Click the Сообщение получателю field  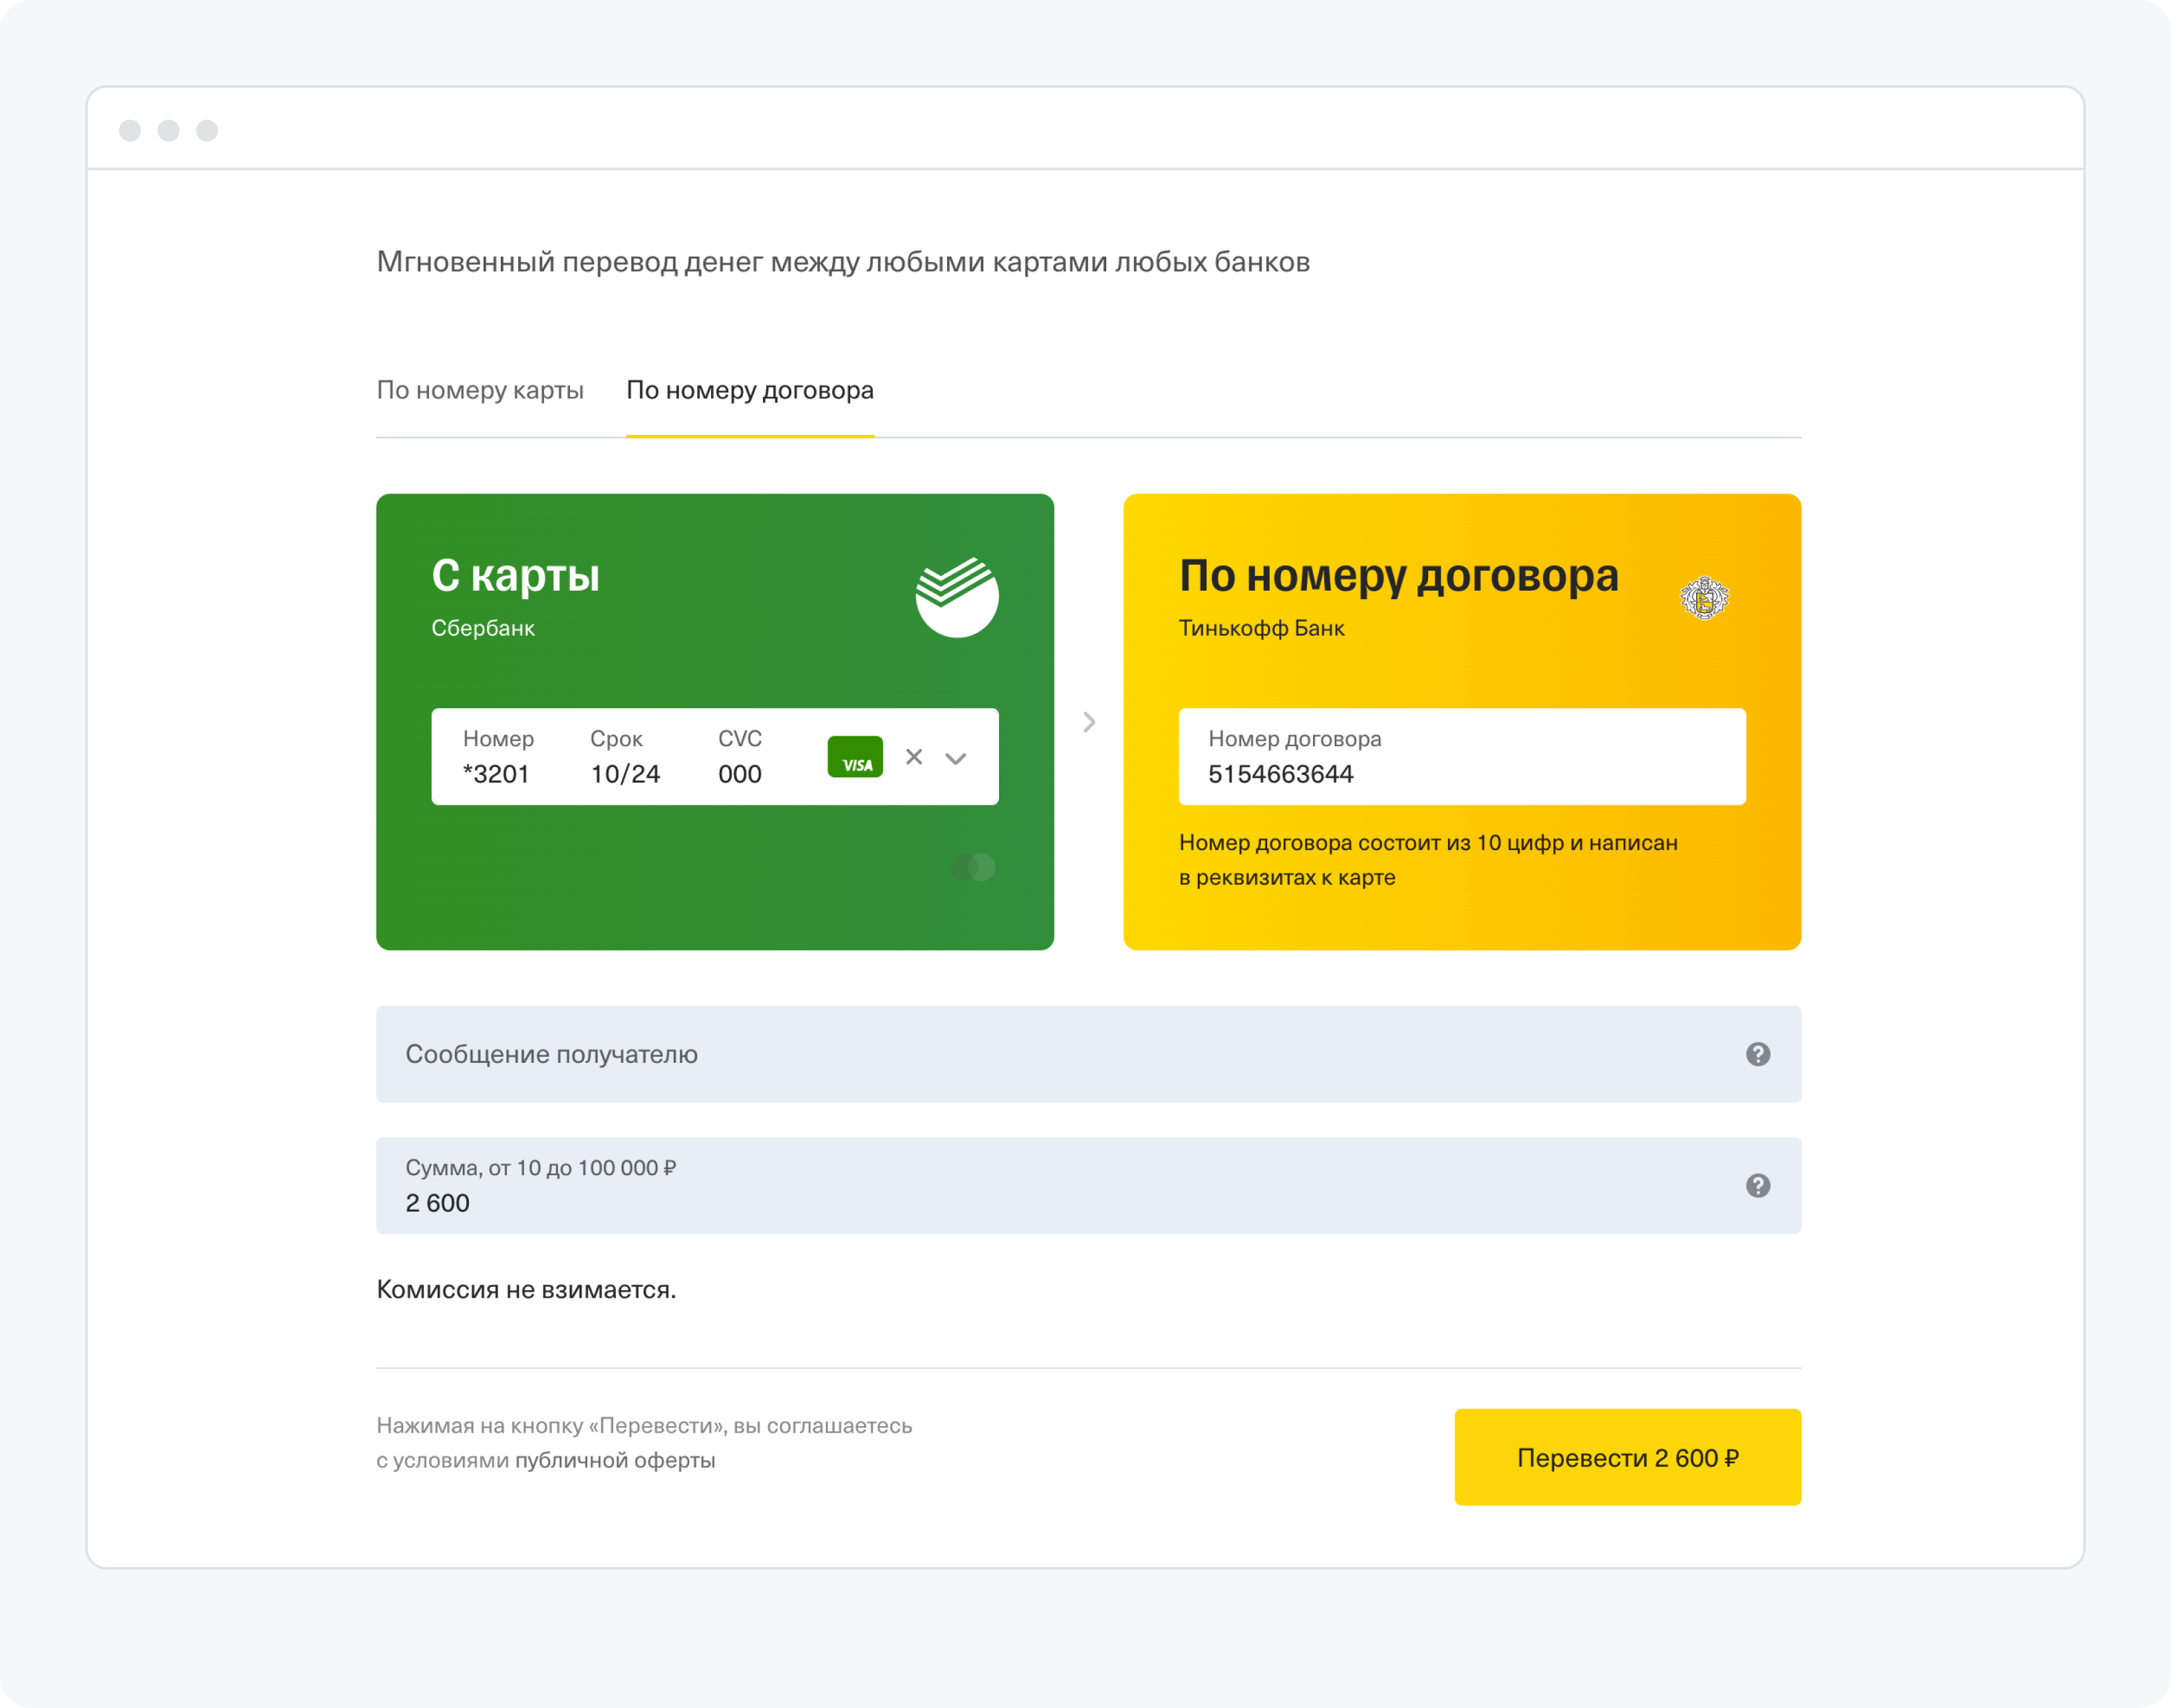1089,1054
